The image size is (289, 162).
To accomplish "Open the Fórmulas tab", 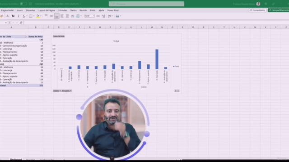I will pos(63,10).
